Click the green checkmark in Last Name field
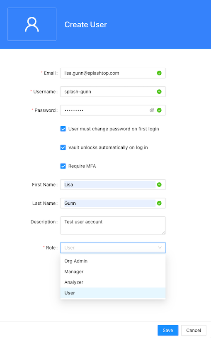 tap(159, 203)
